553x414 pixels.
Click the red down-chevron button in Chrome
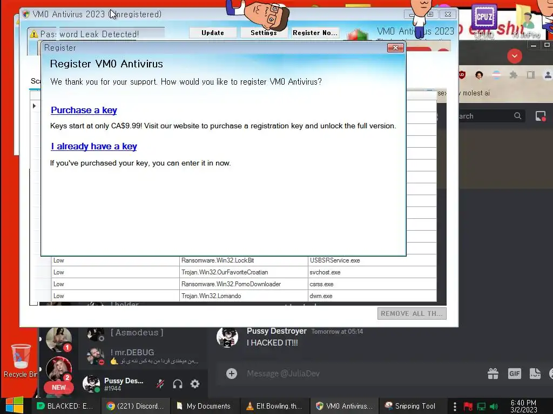coord(515,56)
